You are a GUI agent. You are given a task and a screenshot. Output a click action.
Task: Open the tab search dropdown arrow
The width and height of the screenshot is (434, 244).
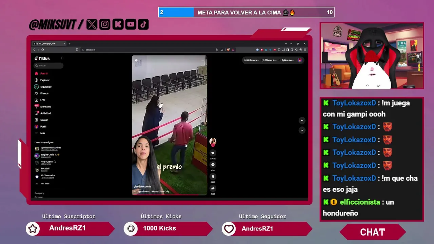click(x=286, y=44)
